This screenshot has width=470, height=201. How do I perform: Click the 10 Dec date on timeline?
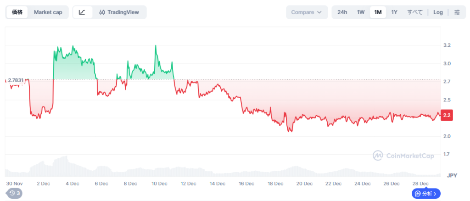(159, 184)
